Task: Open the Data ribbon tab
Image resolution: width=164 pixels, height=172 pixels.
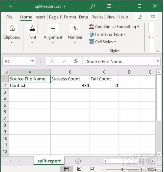Action: [x=83, y=17]
